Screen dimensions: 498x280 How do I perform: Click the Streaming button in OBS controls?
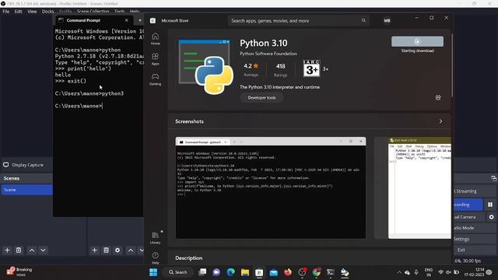point(475,191)
